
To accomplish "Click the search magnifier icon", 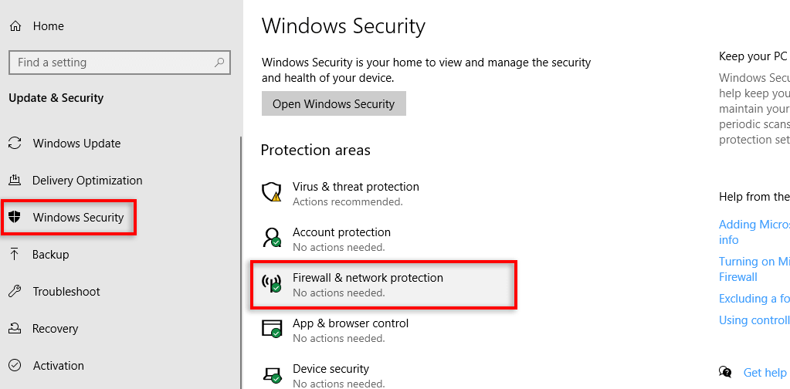I will coord(219,63).
